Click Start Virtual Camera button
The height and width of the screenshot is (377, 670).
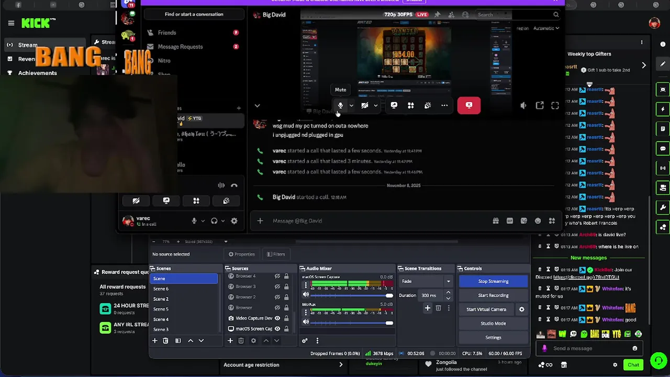pos(486,309)
